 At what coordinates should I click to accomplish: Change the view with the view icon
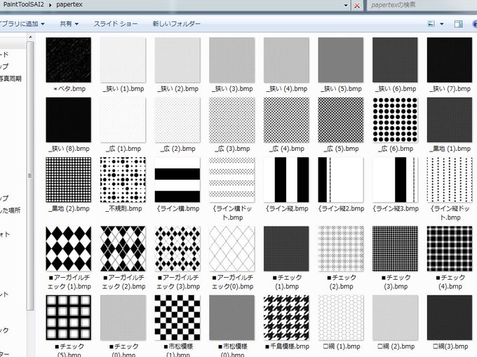click(431, 24)
